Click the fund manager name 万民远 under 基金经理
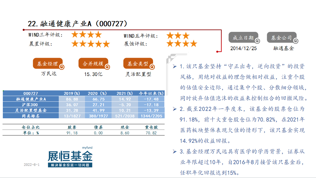This screenshot has height=178, width=316. 49,74
